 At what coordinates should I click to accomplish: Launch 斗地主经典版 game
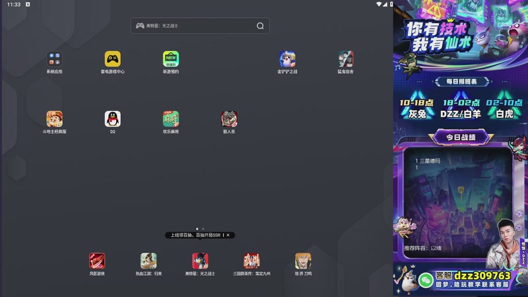(54, 119)
